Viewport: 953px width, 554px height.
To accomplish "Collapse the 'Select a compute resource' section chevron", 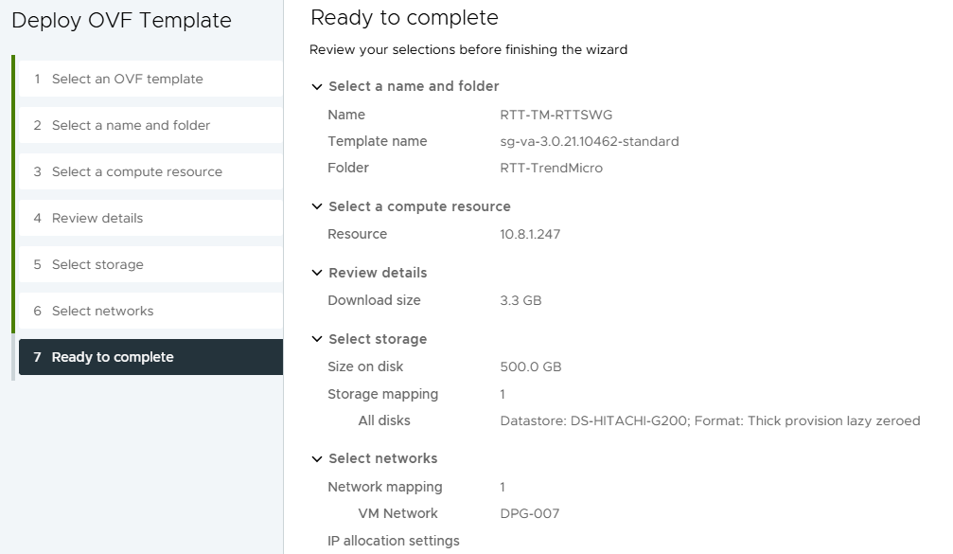I will (317, 206).
